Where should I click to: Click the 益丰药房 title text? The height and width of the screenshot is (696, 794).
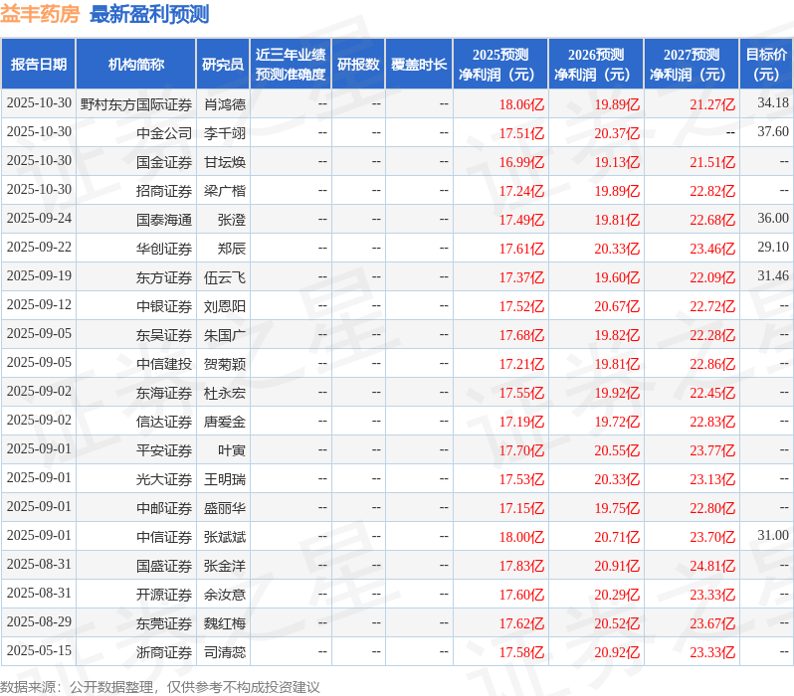click(x=40, y=14)
